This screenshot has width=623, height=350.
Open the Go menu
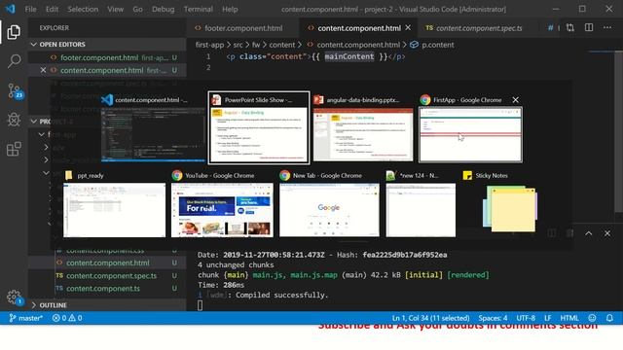click(x=137, y=9)
